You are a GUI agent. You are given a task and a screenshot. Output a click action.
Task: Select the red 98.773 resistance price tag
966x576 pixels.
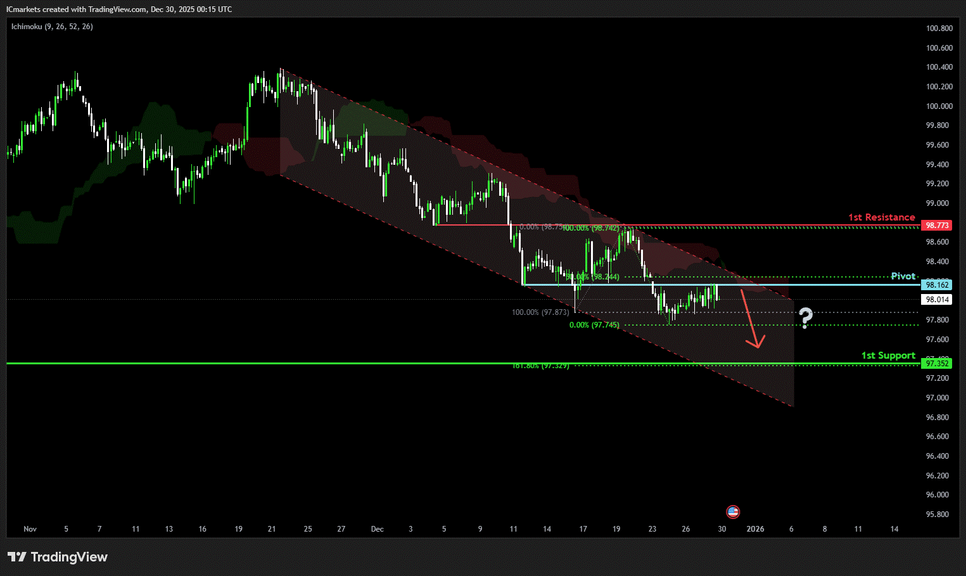coord(937,226)
